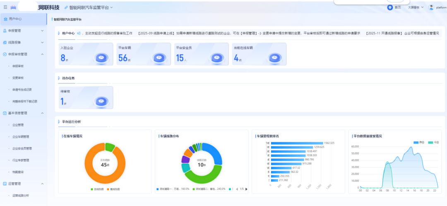Click the round icon in 平台车辆 card
The image size is (447, 206).
pos(160,58)
